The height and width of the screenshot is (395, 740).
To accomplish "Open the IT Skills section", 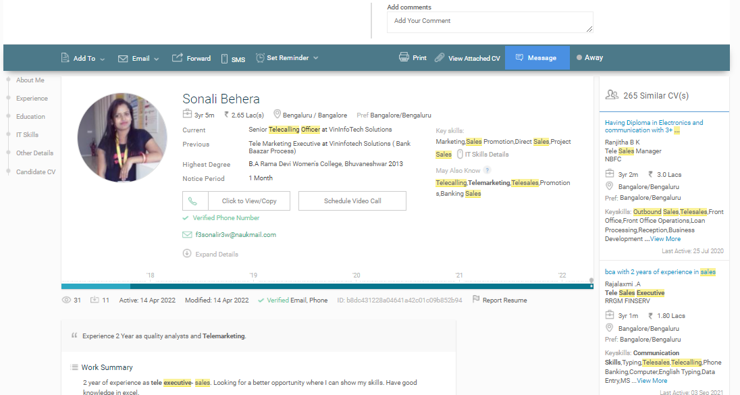I will coord(29,134).
